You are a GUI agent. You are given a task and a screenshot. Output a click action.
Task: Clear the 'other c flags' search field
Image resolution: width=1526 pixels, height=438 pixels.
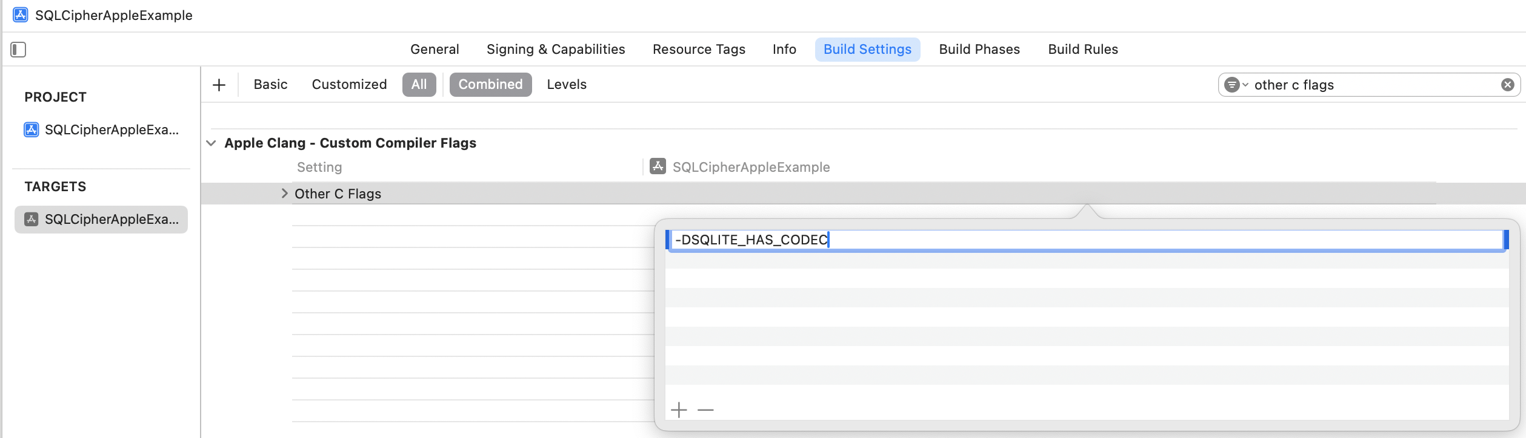[1508, 85]
